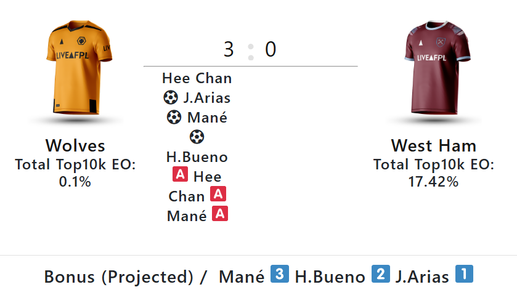This screenshot has height=295, width=517.
Task: Click the Wolves score of 3
Action: click(229, 49)
